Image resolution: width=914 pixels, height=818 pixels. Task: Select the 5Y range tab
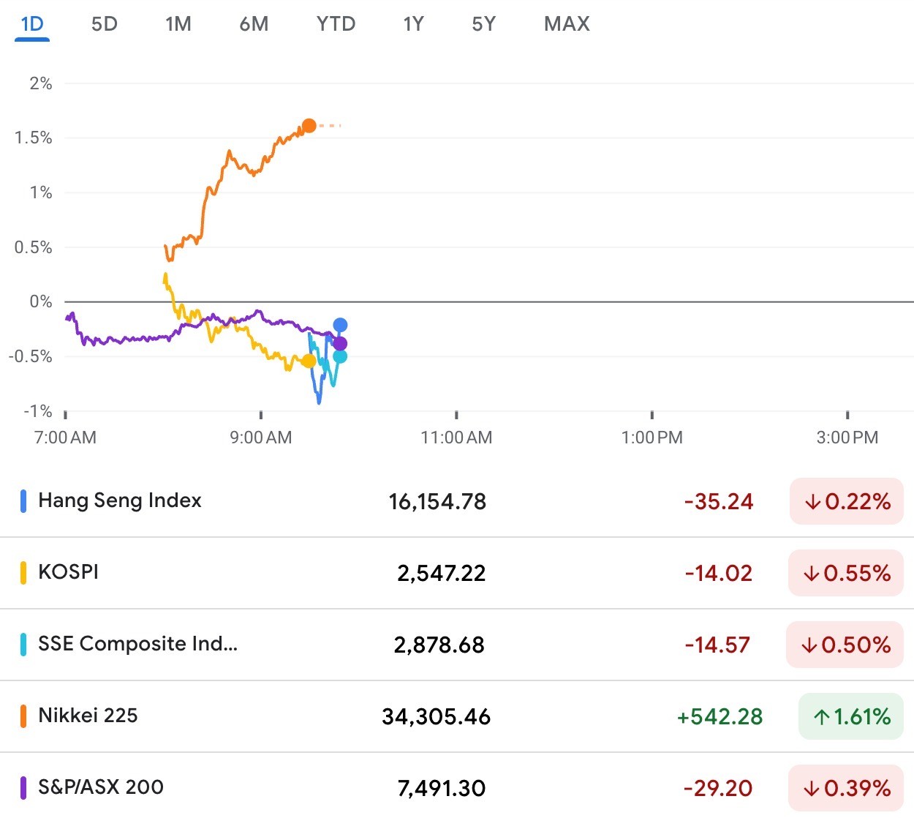coord(483,24)
